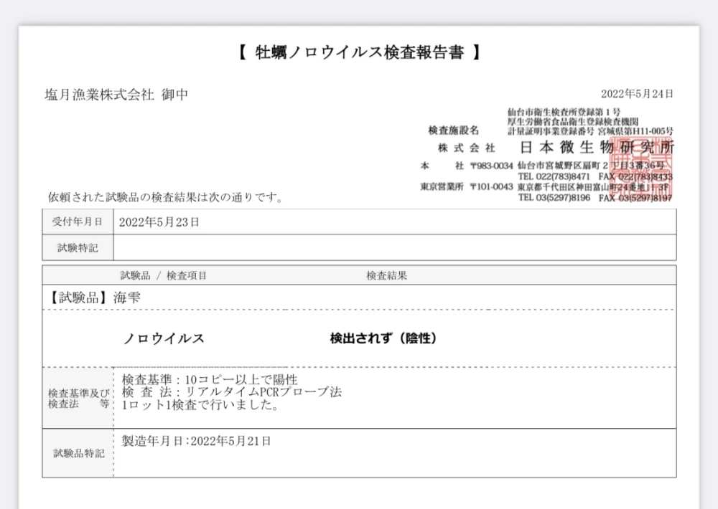718x509 pixels.
Task: Click the 株式会社 text before company name
Action: coord(466,148)
